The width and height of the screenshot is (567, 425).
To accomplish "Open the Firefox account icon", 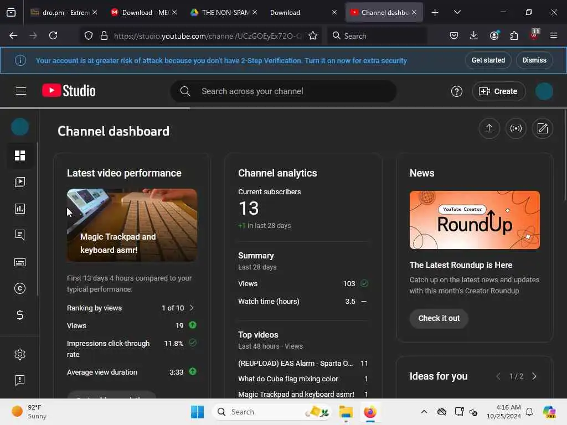I will [x=494, y=35].
